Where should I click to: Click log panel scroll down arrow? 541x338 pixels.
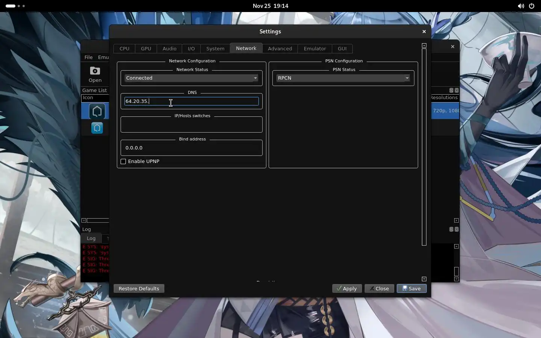pos(456,279)
